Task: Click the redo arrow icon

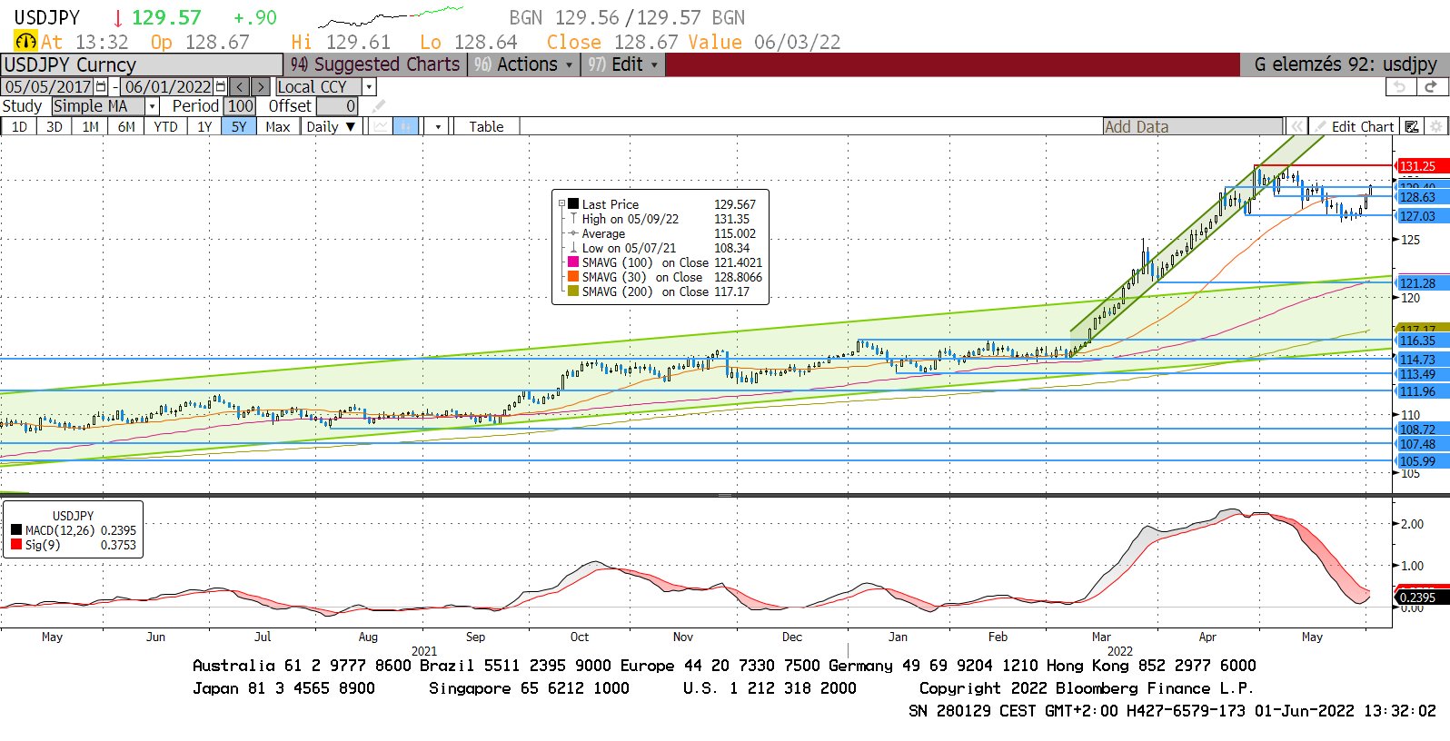Action: [x=1431, y=86]
